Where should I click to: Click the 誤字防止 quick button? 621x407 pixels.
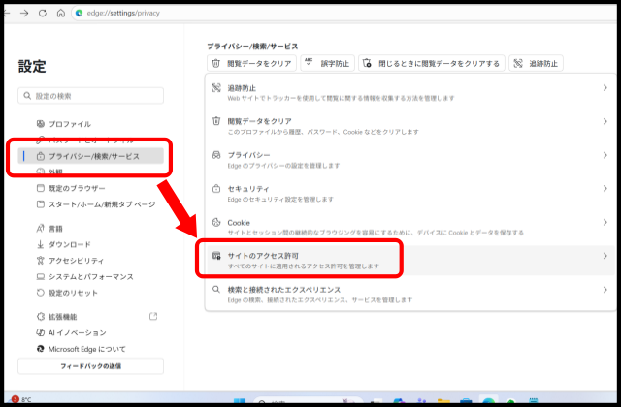click(x=328, y=63)
